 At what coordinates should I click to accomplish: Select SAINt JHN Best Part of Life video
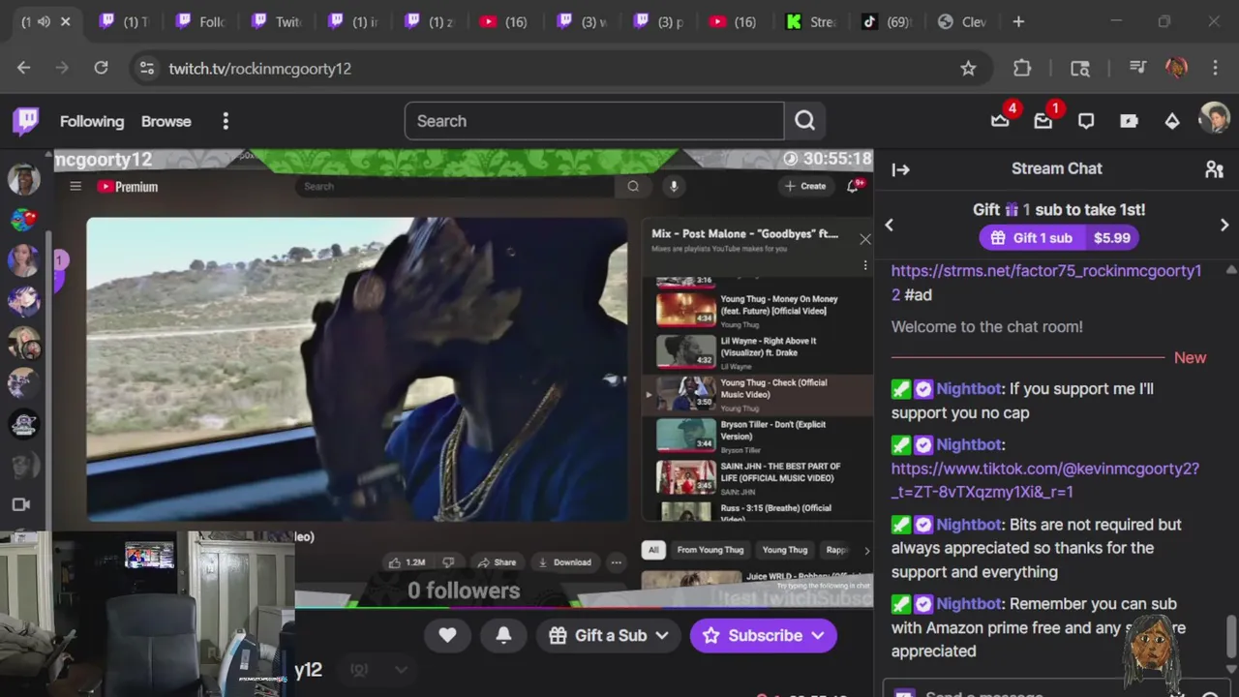click(x=758, y=477)
